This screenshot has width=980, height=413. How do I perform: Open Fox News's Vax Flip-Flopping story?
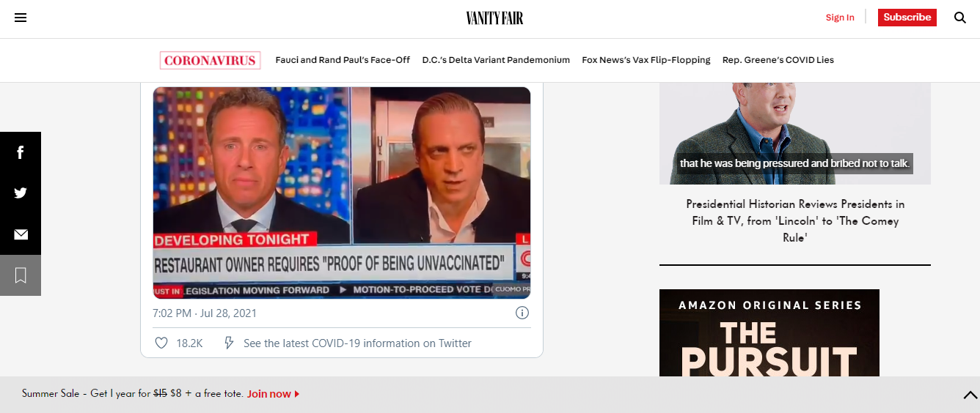click(646, 60)
